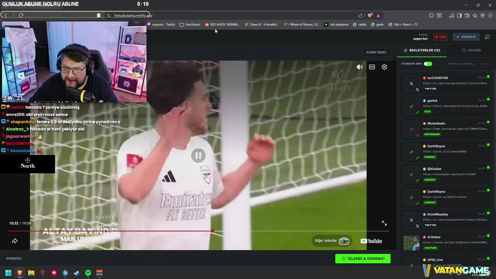Open File Explorer from taskbar
The height and width of the screenshot is (279, 496).
[x=31, y=273]
